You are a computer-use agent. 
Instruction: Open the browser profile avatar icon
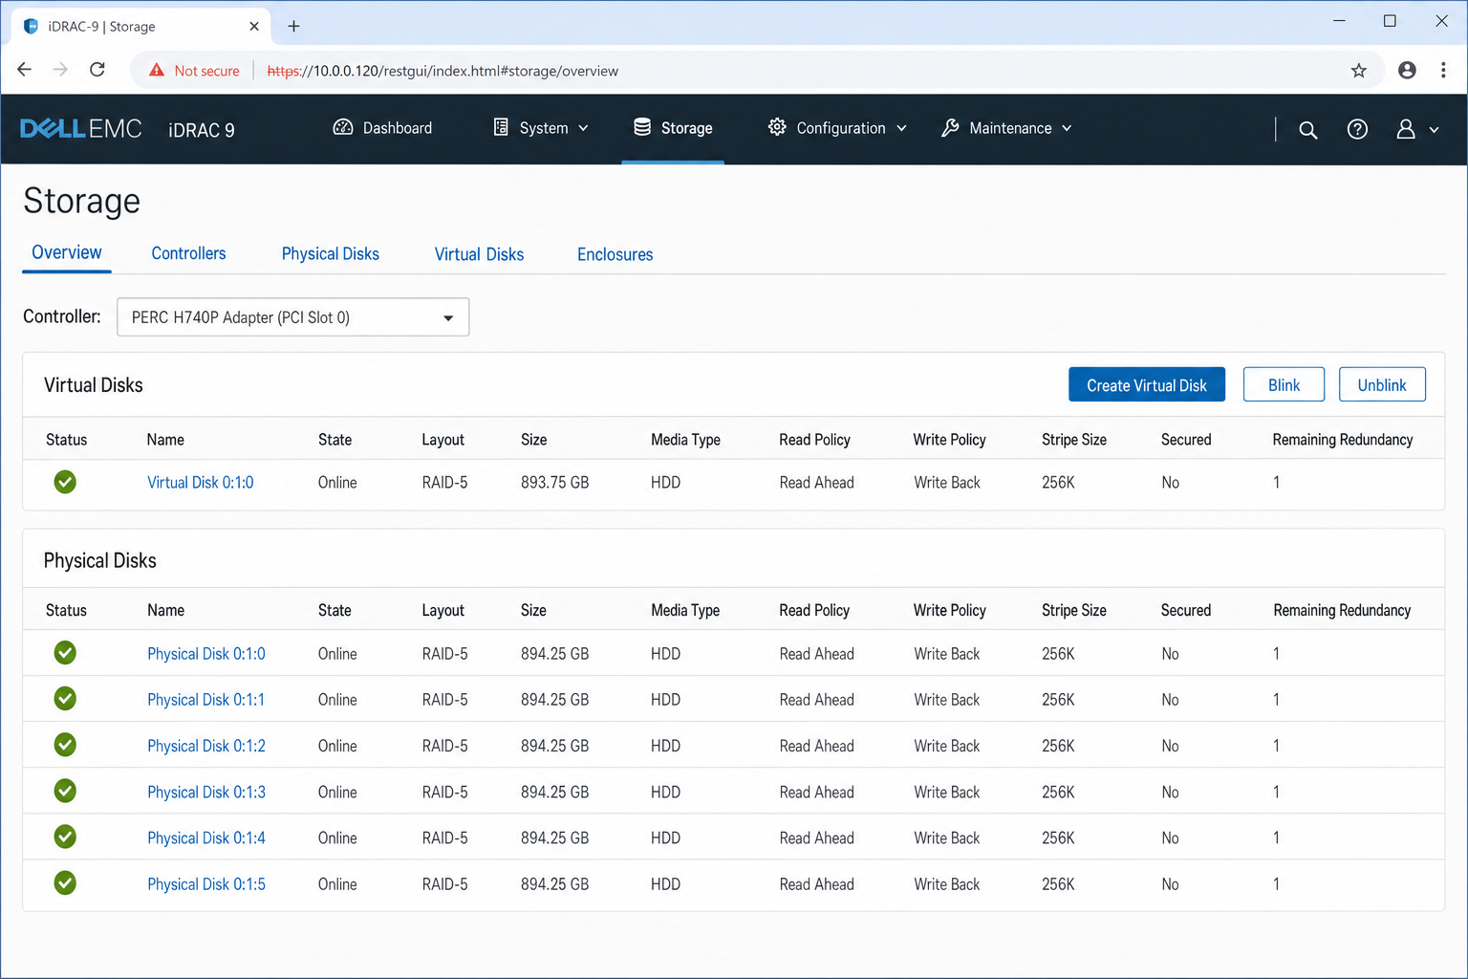point(1407,70)
